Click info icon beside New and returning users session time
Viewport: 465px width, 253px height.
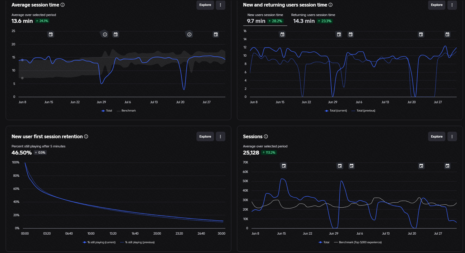coord(330,5)
